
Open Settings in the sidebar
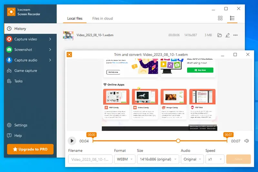pyautogui.click(x=21, y=125)
